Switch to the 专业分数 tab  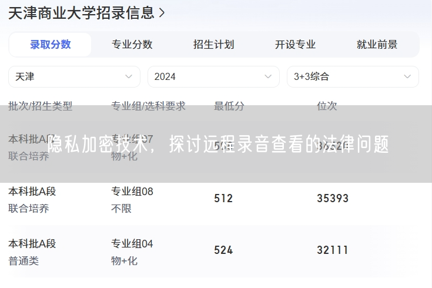click(132, 45)
